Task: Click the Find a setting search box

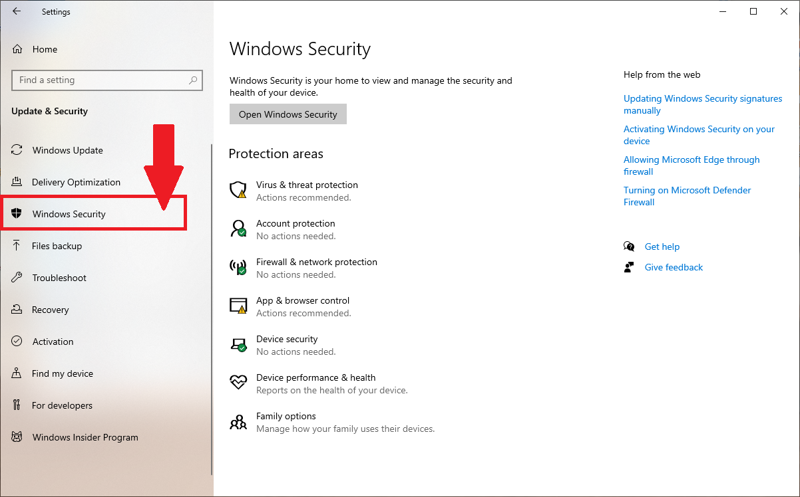Action: pyautogui.click(x=100, y=80)
